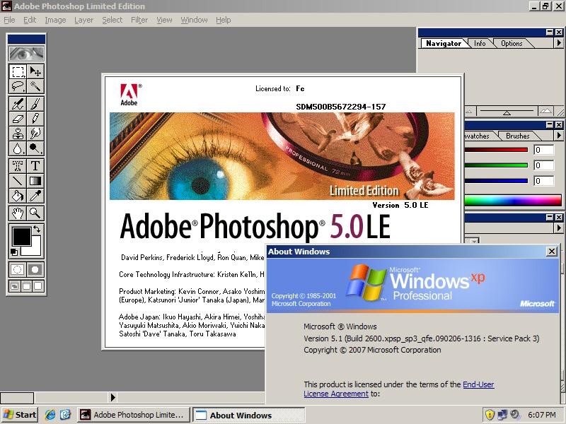Choose Full Screen mode without menu bar
566x424 pixels.
(x=38, y=286)
